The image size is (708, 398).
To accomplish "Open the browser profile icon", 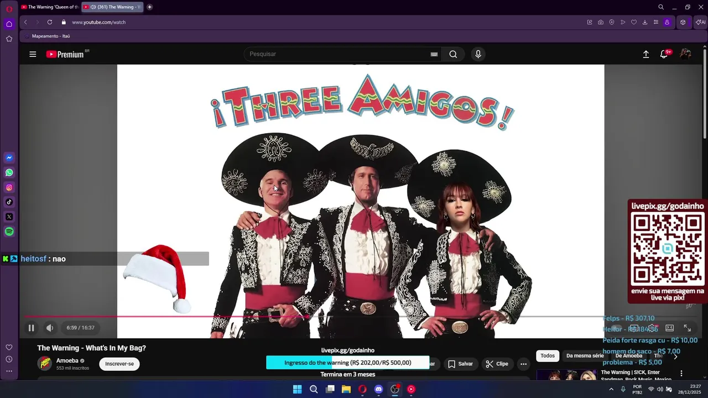I will [667, 22].
